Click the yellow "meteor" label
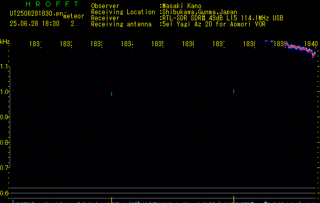Screen dimensions: 320x203 [x=74, y=16]
